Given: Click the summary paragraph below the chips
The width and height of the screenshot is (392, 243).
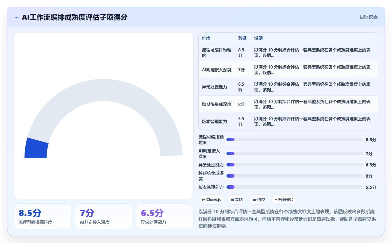Looking at the screenshot, I should (287, 219).
